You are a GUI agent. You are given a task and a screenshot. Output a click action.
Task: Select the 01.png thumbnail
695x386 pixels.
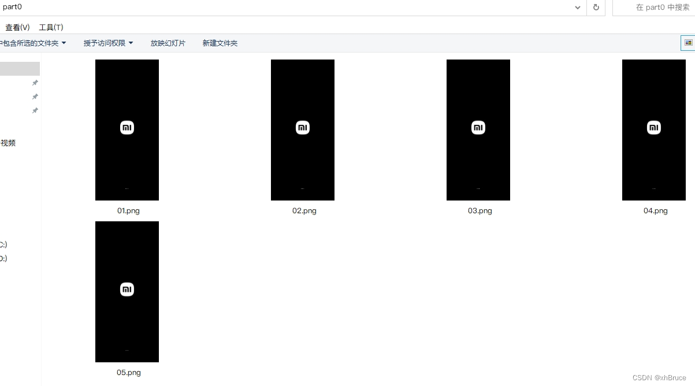tap(127, 130)
